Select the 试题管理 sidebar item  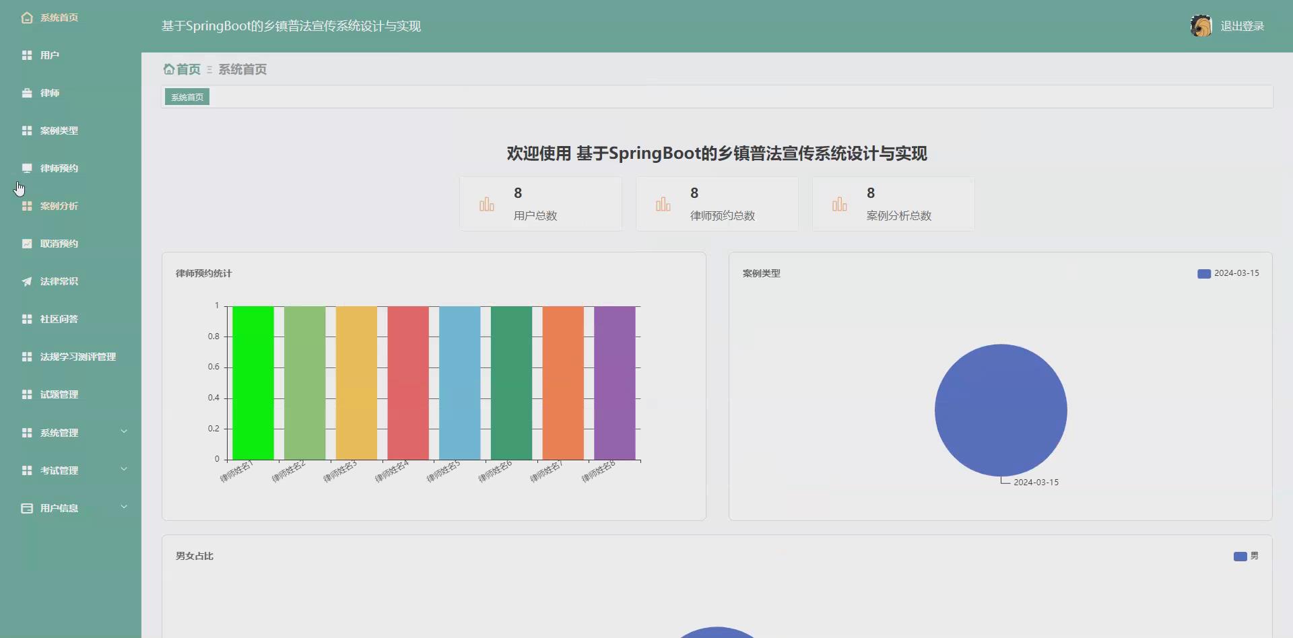(x=59, y=394)
